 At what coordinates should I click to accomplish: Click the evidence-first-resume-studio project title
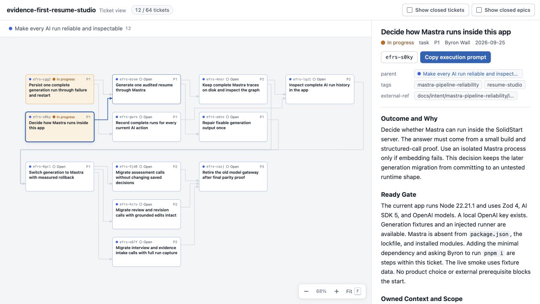pyautogui.click(x=51, y=10)
